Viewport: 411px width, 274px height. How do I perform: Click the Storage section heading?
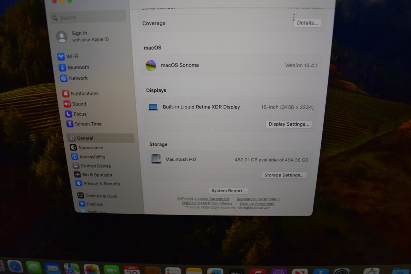coord(159,144)
